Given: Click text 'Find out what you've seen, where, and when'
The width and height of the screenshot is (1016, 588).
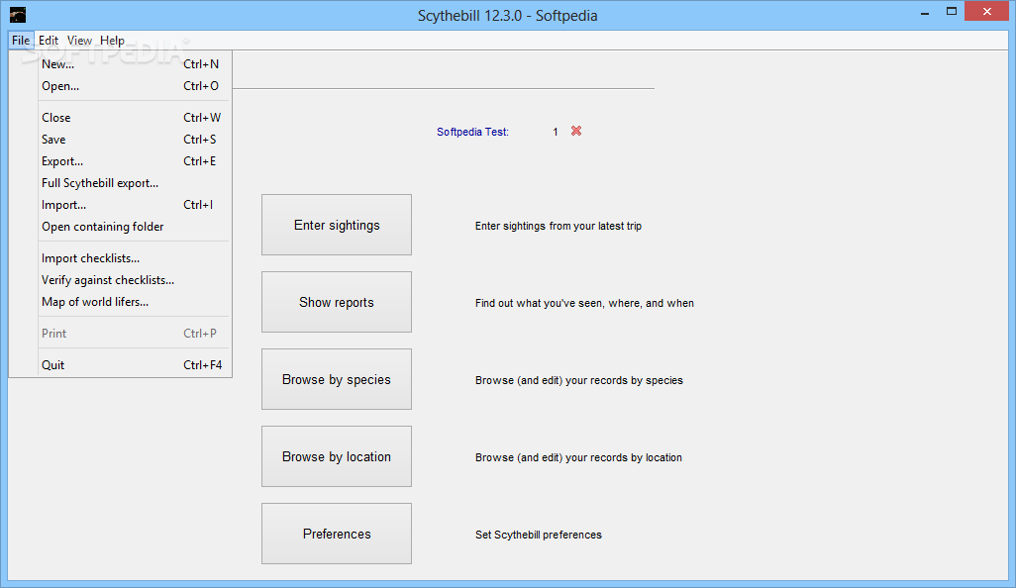Looking at the screenshot, I should 584,303.
